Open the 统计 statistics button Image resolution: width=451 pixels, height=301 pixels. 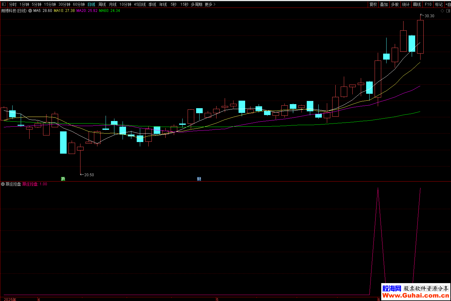[x=406, y=4]
